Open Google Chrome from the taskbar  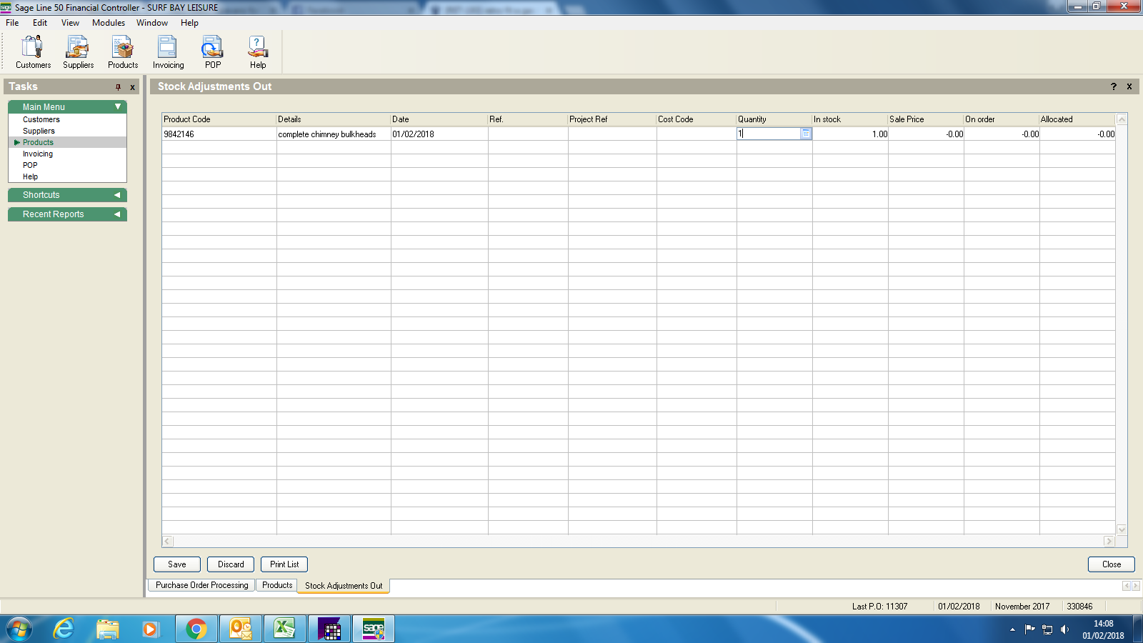(196, 629)
